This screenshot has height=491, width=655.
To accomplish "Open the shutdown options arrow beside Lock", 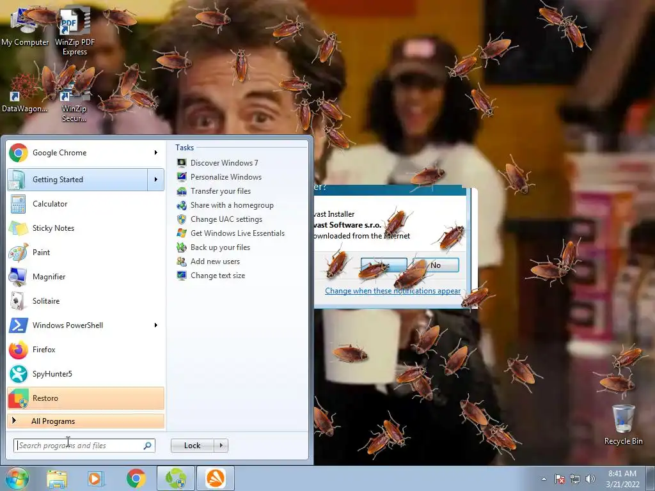I will (221, 446).
